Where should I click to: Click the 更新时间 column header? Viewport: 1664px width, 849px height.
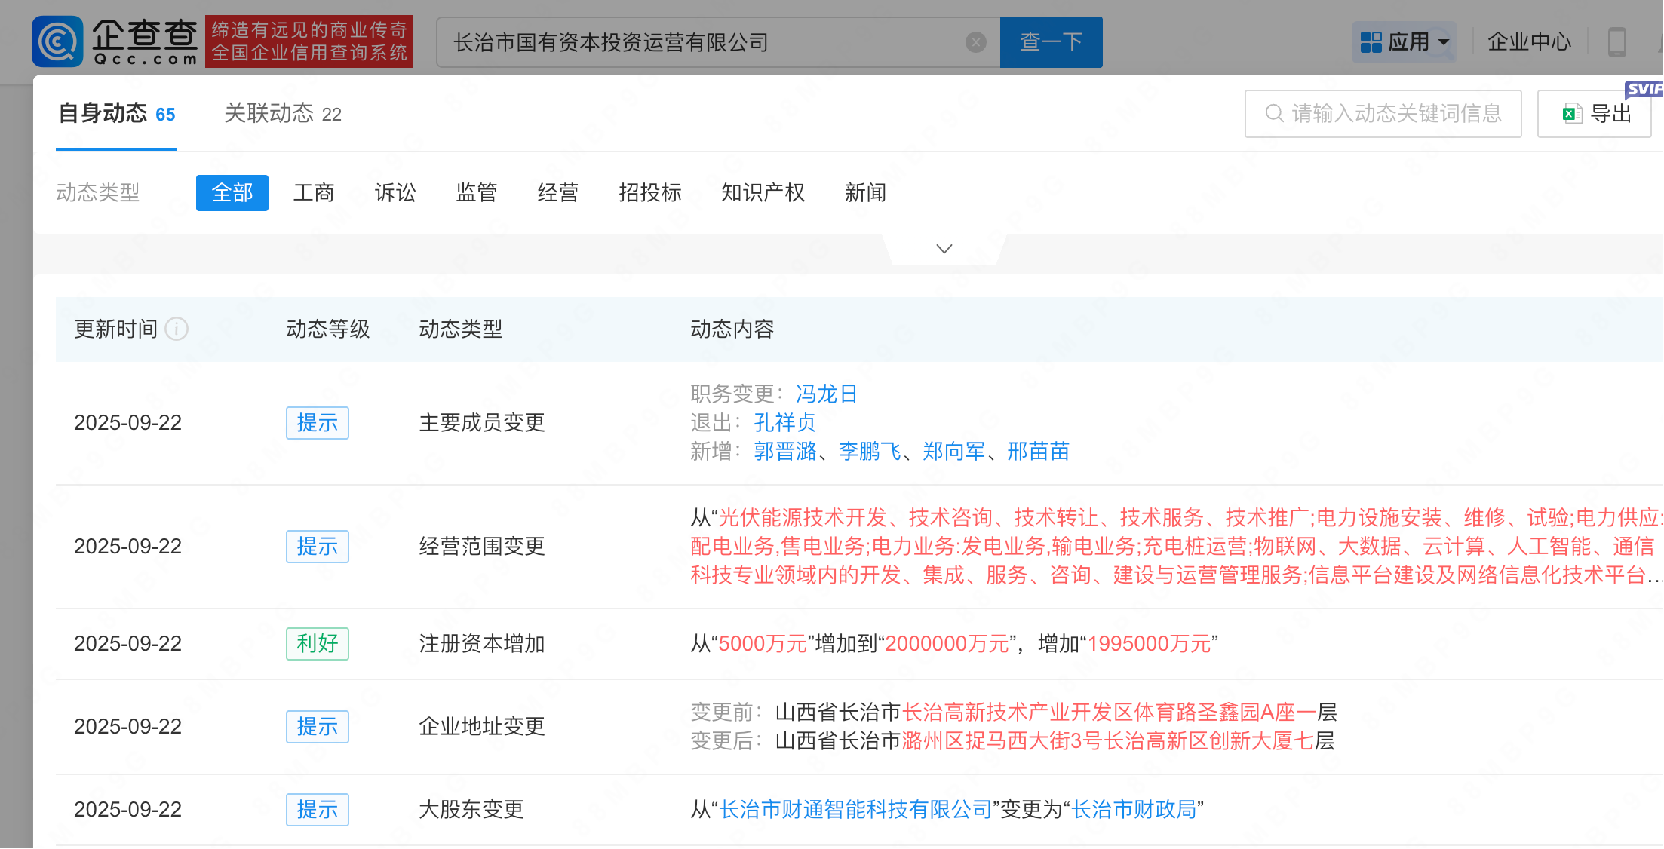(116, 329)
